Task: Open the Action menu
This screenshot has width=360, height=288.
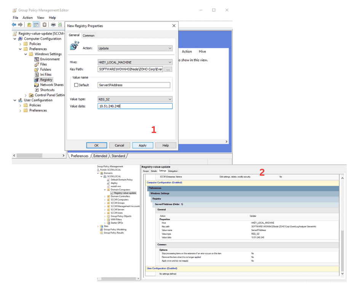Action: point(27,18)
